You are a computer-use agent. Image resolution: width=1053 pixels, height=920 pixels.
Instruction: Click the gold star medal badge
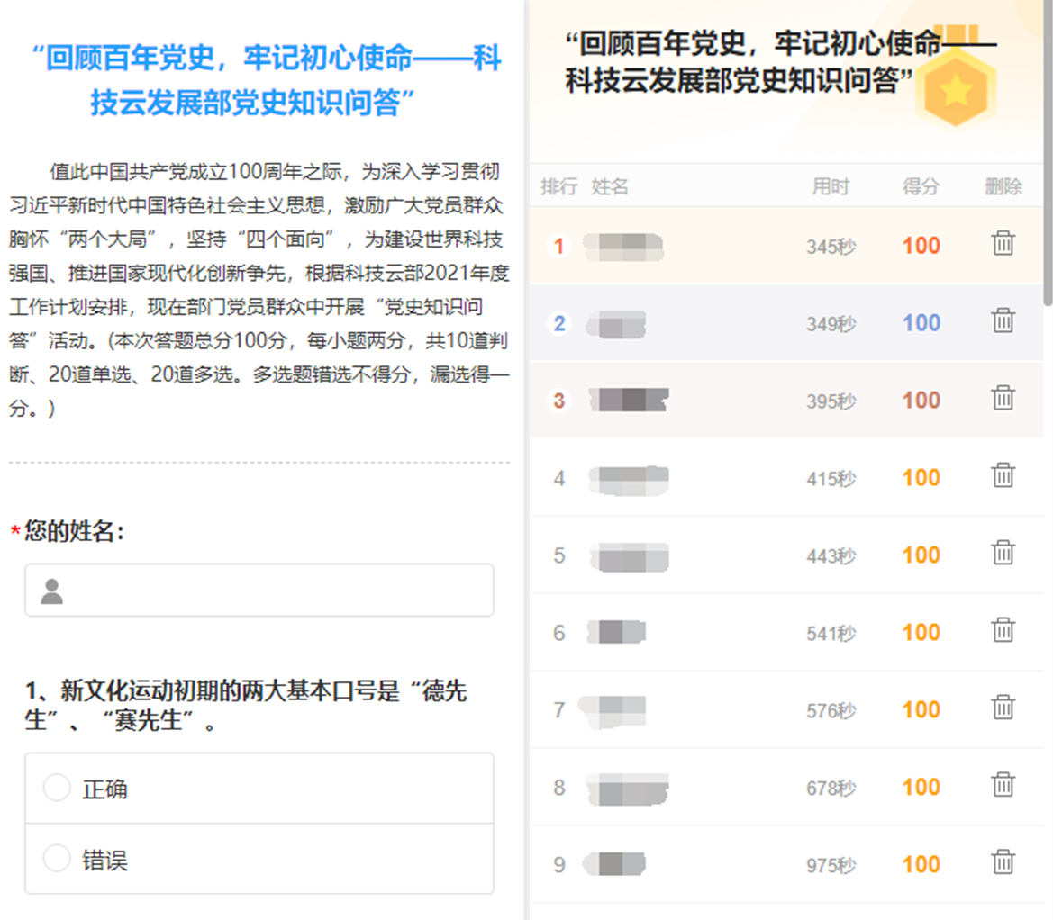click(x=955, y=90)
